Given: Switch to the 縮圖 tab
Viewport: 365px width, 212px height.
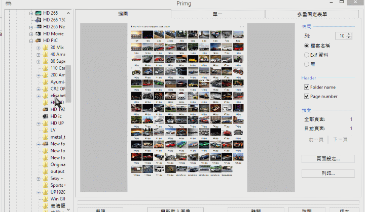Looking at the screenshot, I should [x=123, y=14].
